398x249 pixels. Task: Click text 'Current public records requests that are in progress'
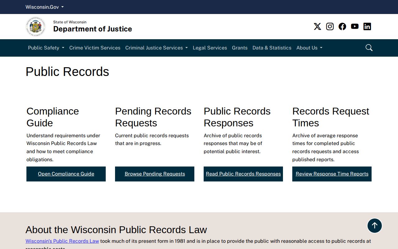tap(152, 139)
